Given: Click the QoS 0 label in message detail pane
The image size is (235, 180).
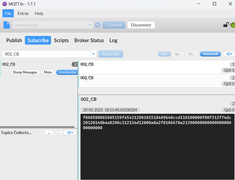Looking at the screenshot, I should (x=229, y=110).
